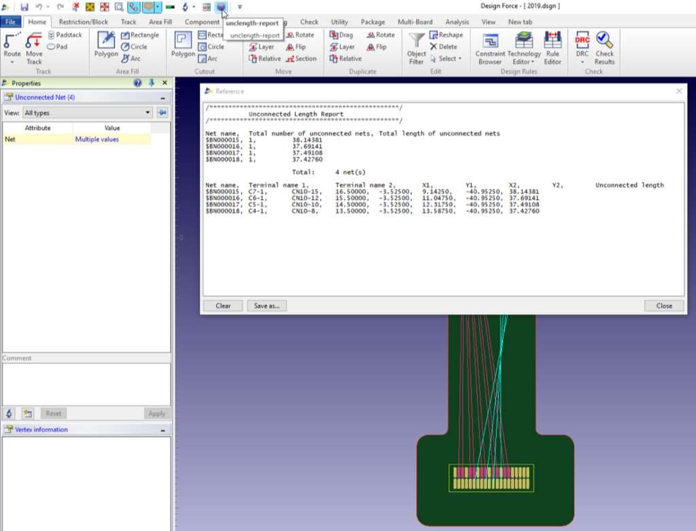Click the Save icon in quick access toolbar
Screen dimensions: 696x531
click(x=24, y=7)
